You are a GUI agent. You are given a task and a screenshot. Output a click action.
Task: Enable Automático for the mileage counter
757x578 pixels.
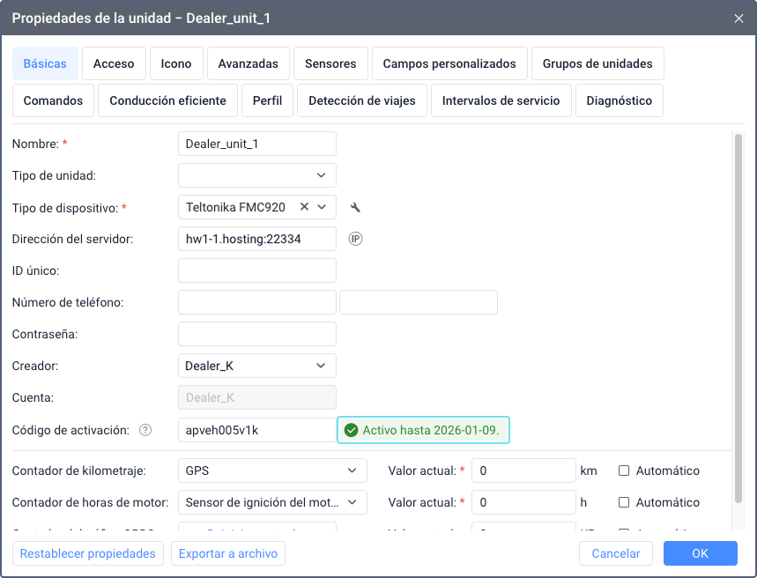(624, 471)
